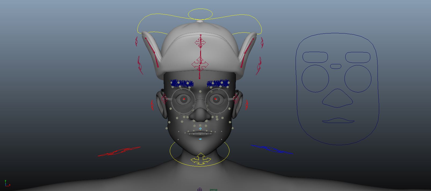Select the lower cyan chin control
This screenshot has height=191, width=431.
pyautogui.click(x=200, y=139)
